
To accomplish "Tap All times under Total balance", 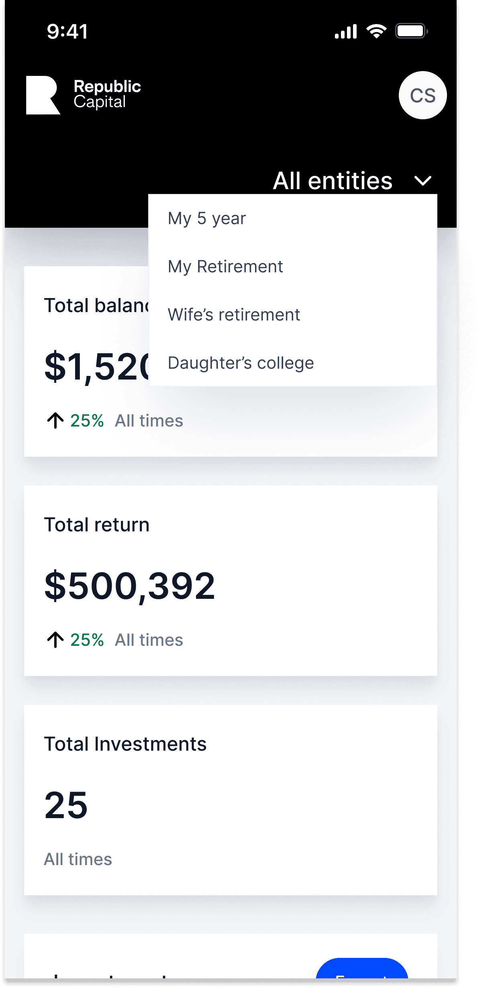I will tap(149, 421).
